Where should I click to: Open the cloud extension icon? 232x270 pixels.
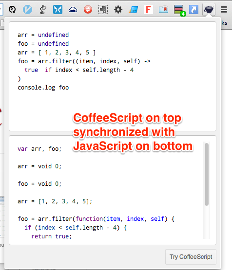[73, 10]
